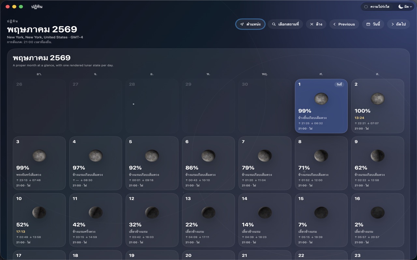Image resolution: width=417 pixels, height=260 pixels.
Task: Click the moon image on day 8
Action: point(321,156)
